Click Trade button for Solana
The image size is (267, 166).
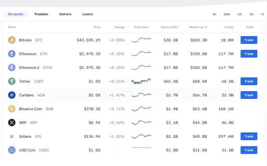249,136
